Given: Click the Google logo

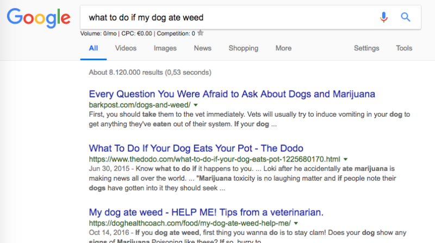Looking at the screenshot, I should [x=39, y=18].
